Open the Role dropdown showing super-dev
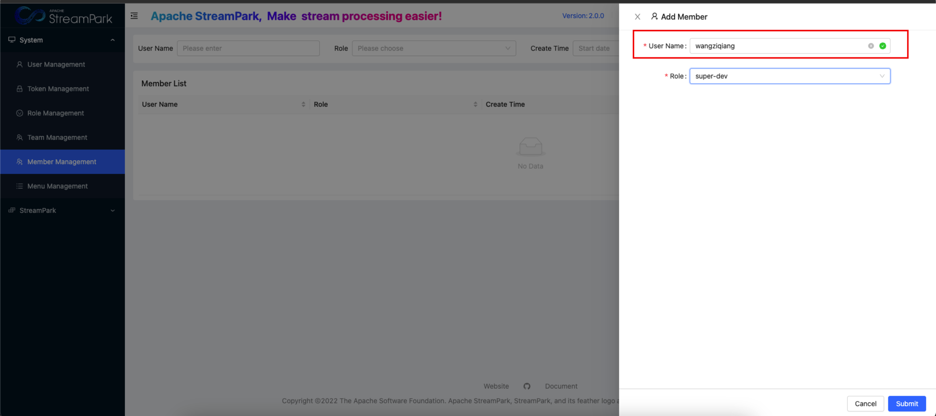This screenshot has width=936, height=416. [x=790, y=76]
